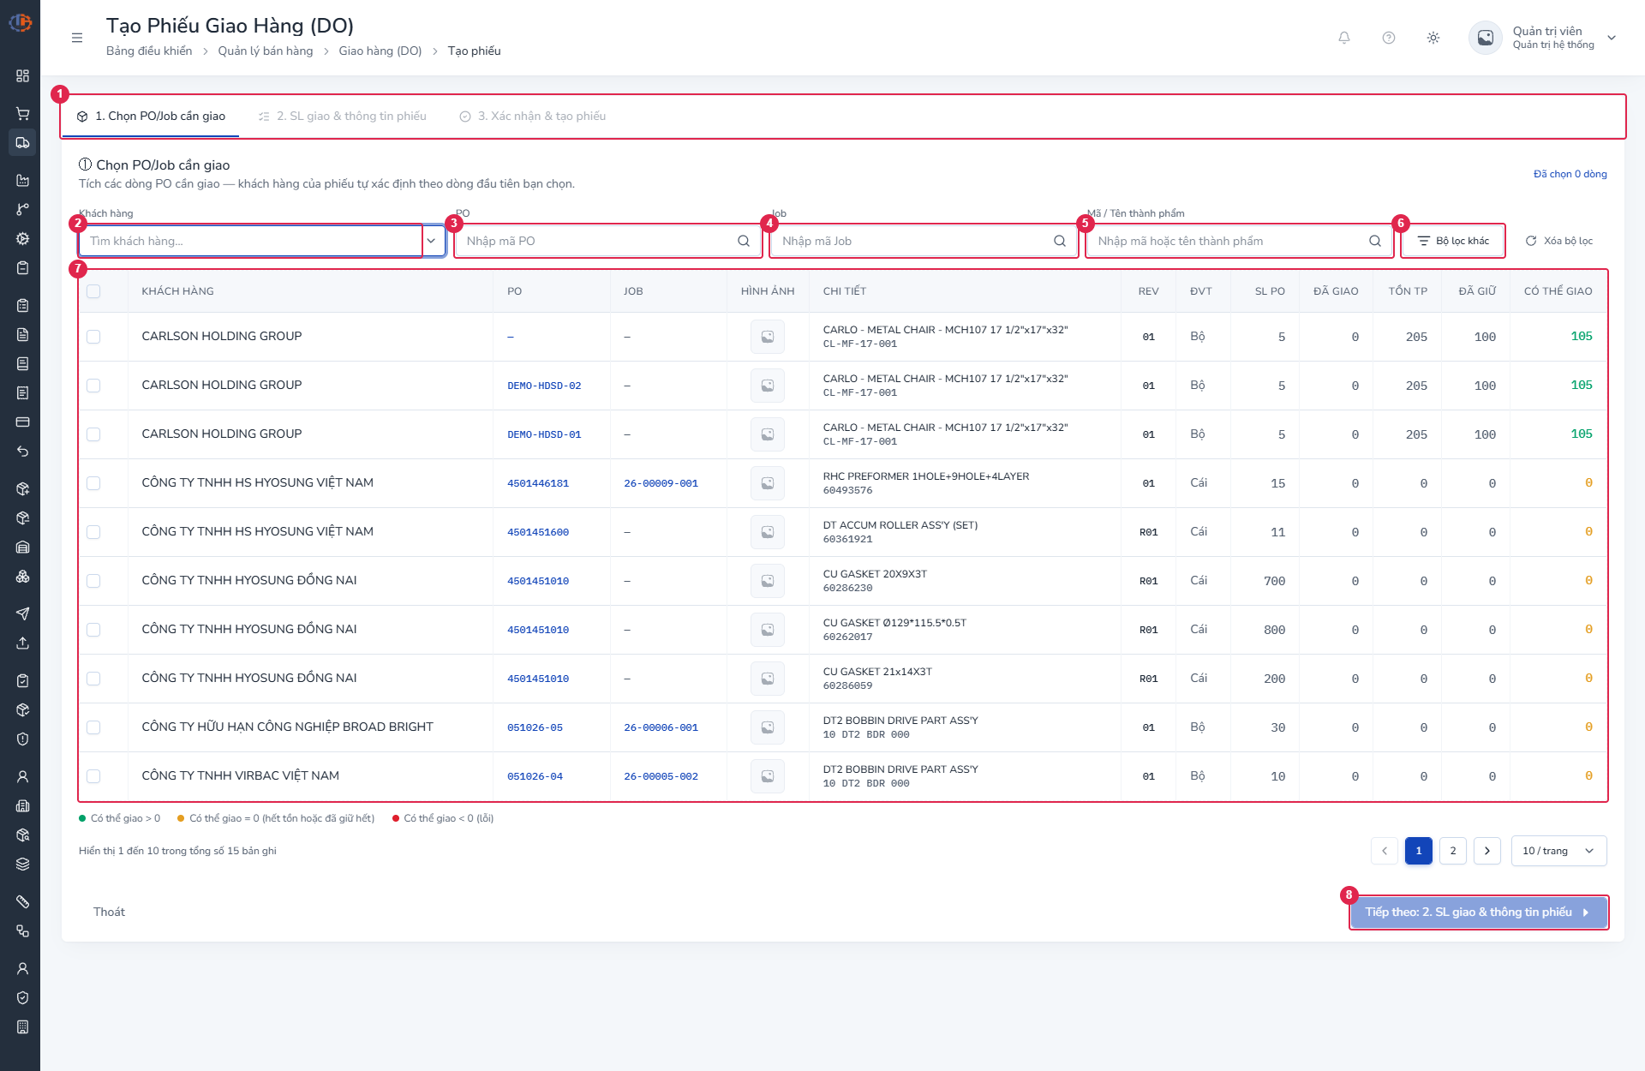
Task: Focus the Tìm khách hàng search field
Action: 251,241
